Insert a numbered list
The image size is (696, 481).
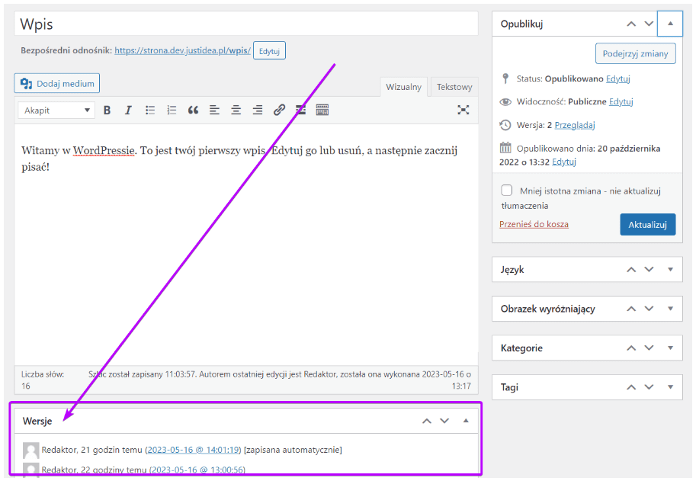(172, 110)
